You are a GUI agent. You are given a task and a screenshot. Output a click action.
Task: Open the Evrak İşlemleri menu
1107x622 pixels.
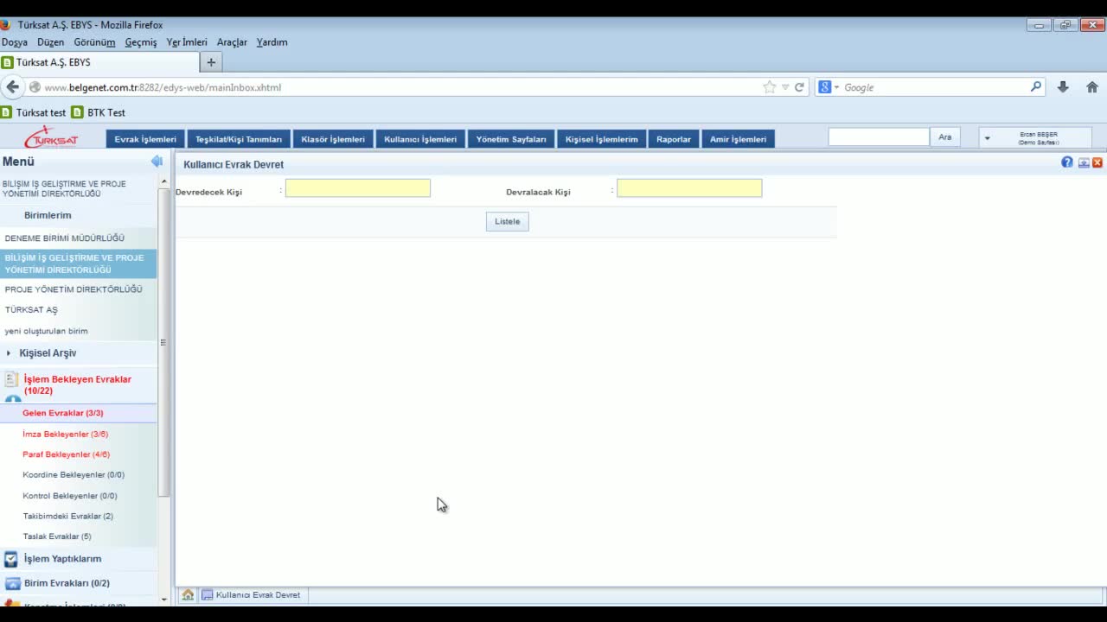coord(145,139)
